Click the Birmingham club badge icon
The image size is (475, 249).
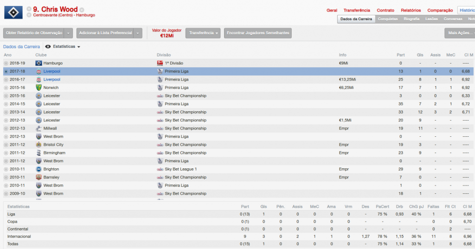pyautogui.click(x=39, y=153)
